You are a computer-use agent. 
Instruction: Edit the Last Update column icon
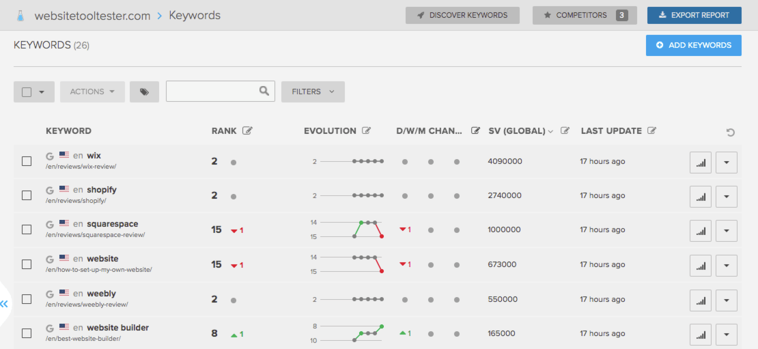pos(651,130)
